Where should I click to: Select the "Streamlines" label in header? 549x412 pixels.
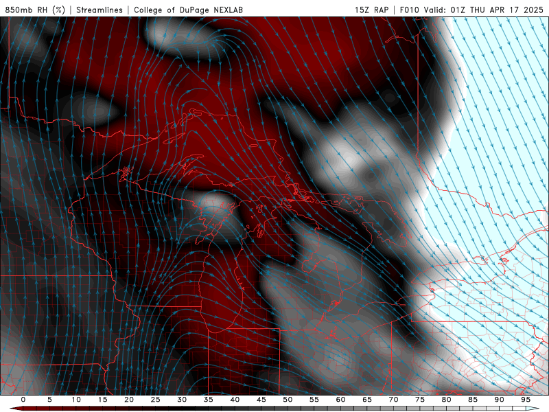pos(100,10)
